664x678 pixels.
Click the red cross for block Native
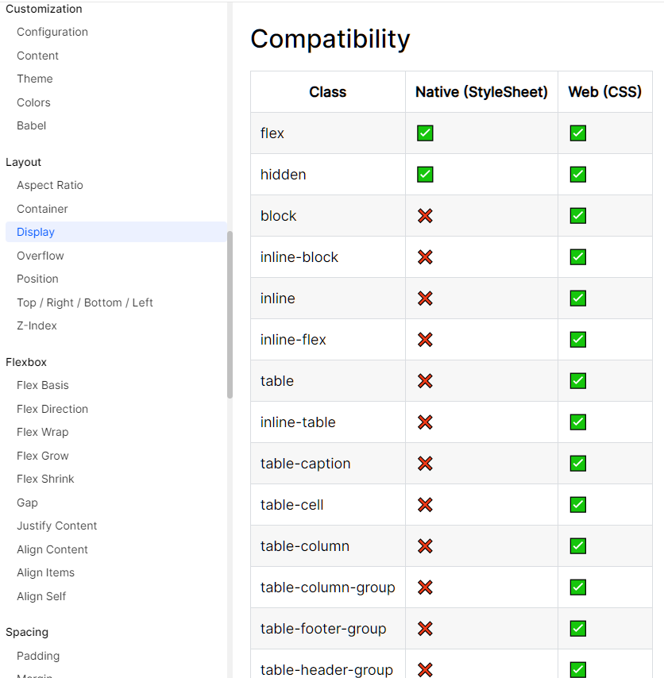pyautogui.click(x=425, y=216)
